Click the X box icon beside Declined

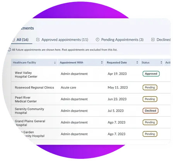coord(153,39)
